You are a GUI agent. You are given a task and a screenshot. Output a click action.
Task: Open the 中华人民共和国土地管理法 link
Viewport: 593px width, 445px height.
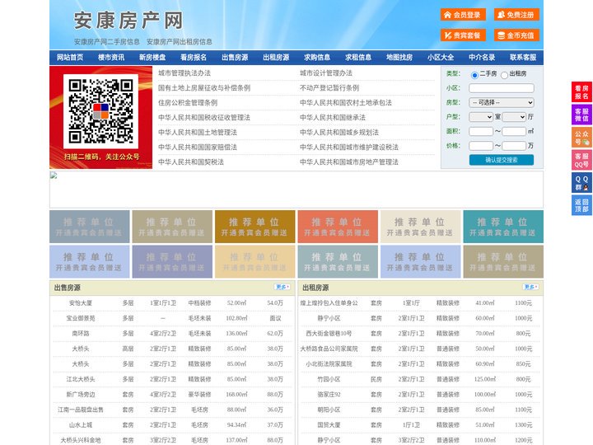[198, 132]
